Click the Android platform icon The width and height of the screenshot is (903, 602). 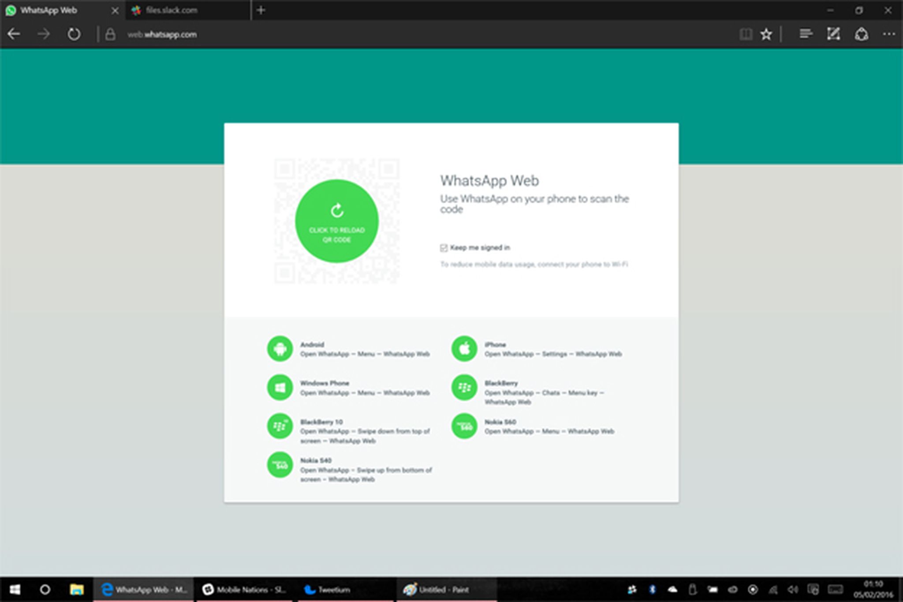point(280,349)
